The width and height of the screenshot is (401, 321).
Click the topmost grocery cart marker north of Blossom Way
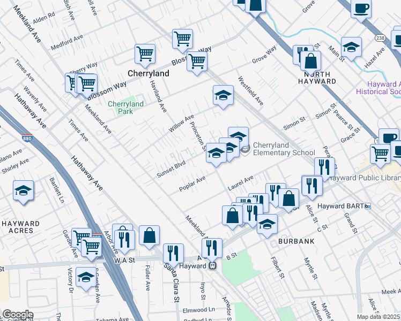pos(183,39)
